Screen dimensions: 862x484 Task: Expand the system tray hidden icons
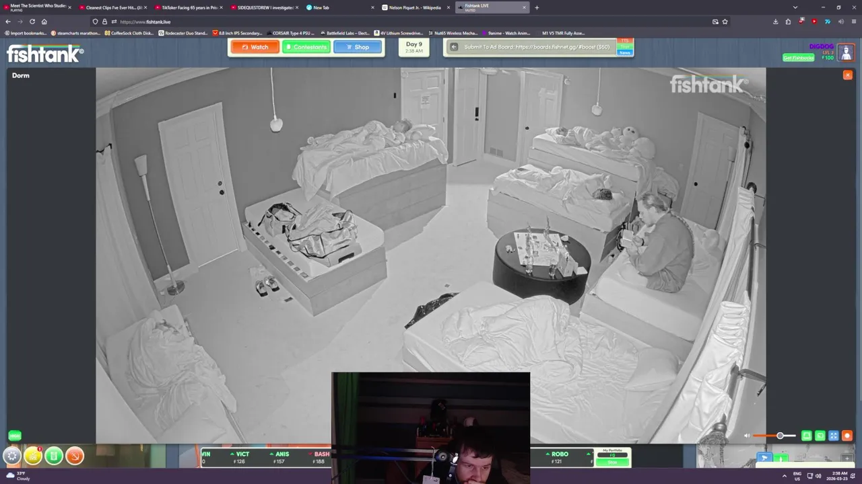pyautogui.click(x=784, y=476)
